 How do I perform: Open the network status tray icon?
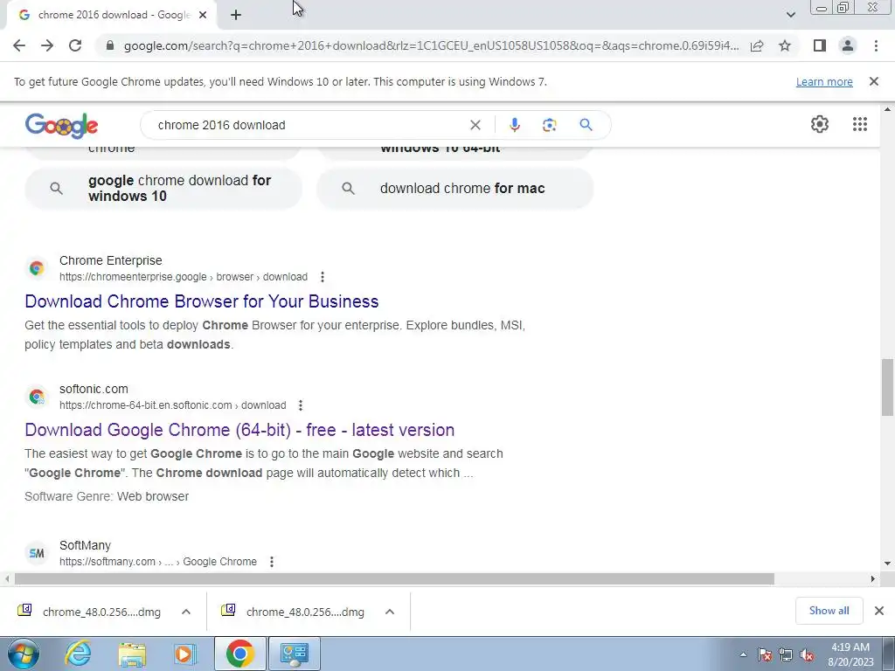(x=786, y=654)
